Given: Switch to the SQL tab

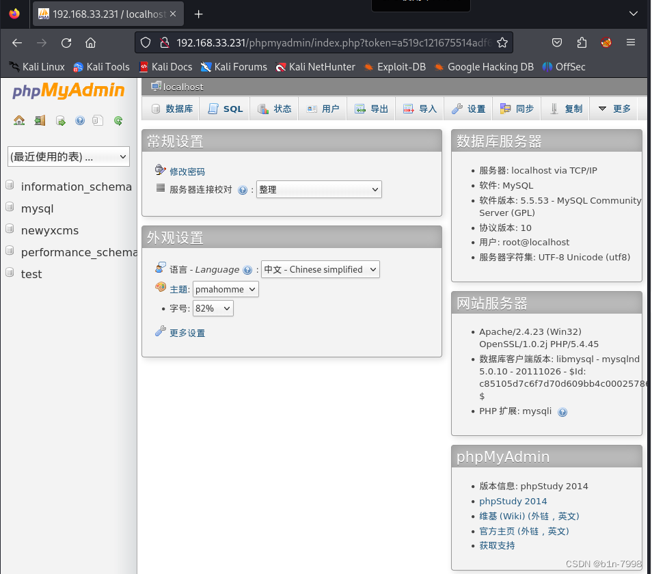Looking at the screenshot, I should [225, 109].
